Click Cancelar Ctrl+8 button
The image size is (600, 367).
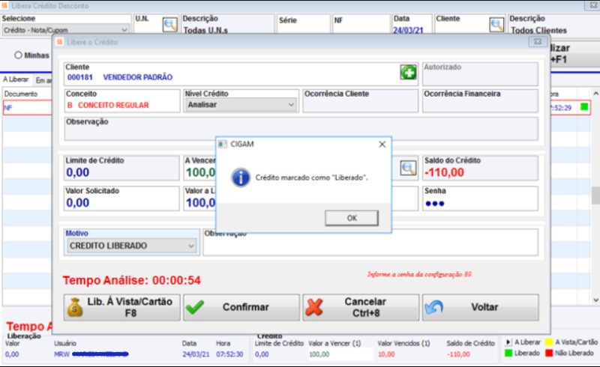click(x=361, y=307)
